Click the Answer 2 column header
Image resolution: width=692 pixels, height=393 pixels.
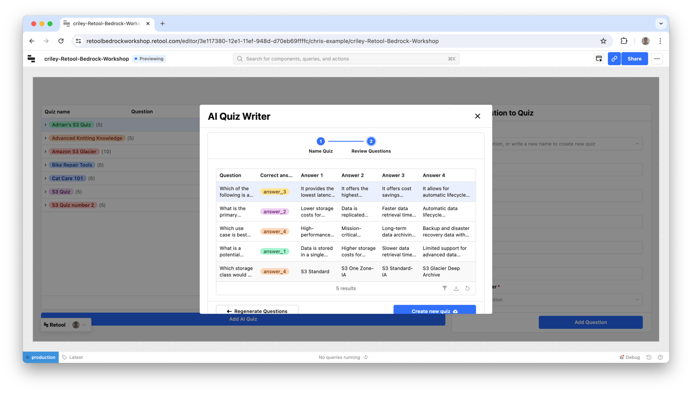353,175
